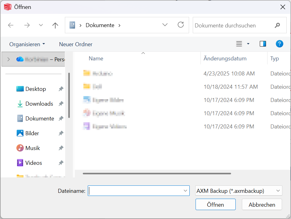Select Downloads in the sidebar

[x=39, y=104]
